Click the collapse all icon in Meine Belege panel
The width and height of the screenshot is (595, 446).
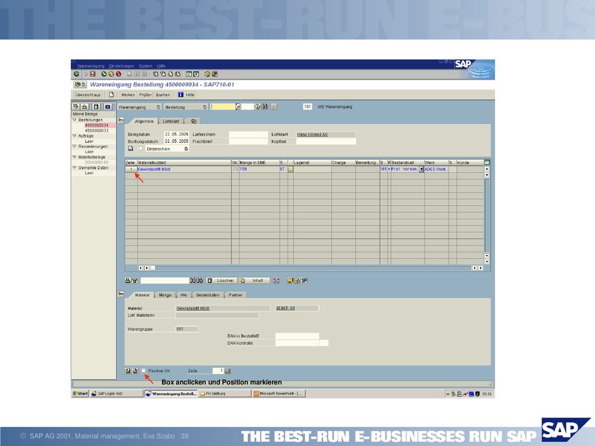pos(85,107)
